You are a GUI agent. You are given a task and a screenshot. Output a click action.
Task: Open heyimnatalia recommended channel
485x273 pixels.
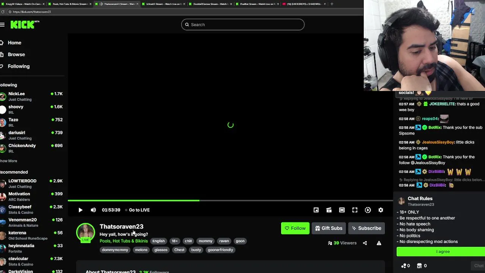pos(32,248)
